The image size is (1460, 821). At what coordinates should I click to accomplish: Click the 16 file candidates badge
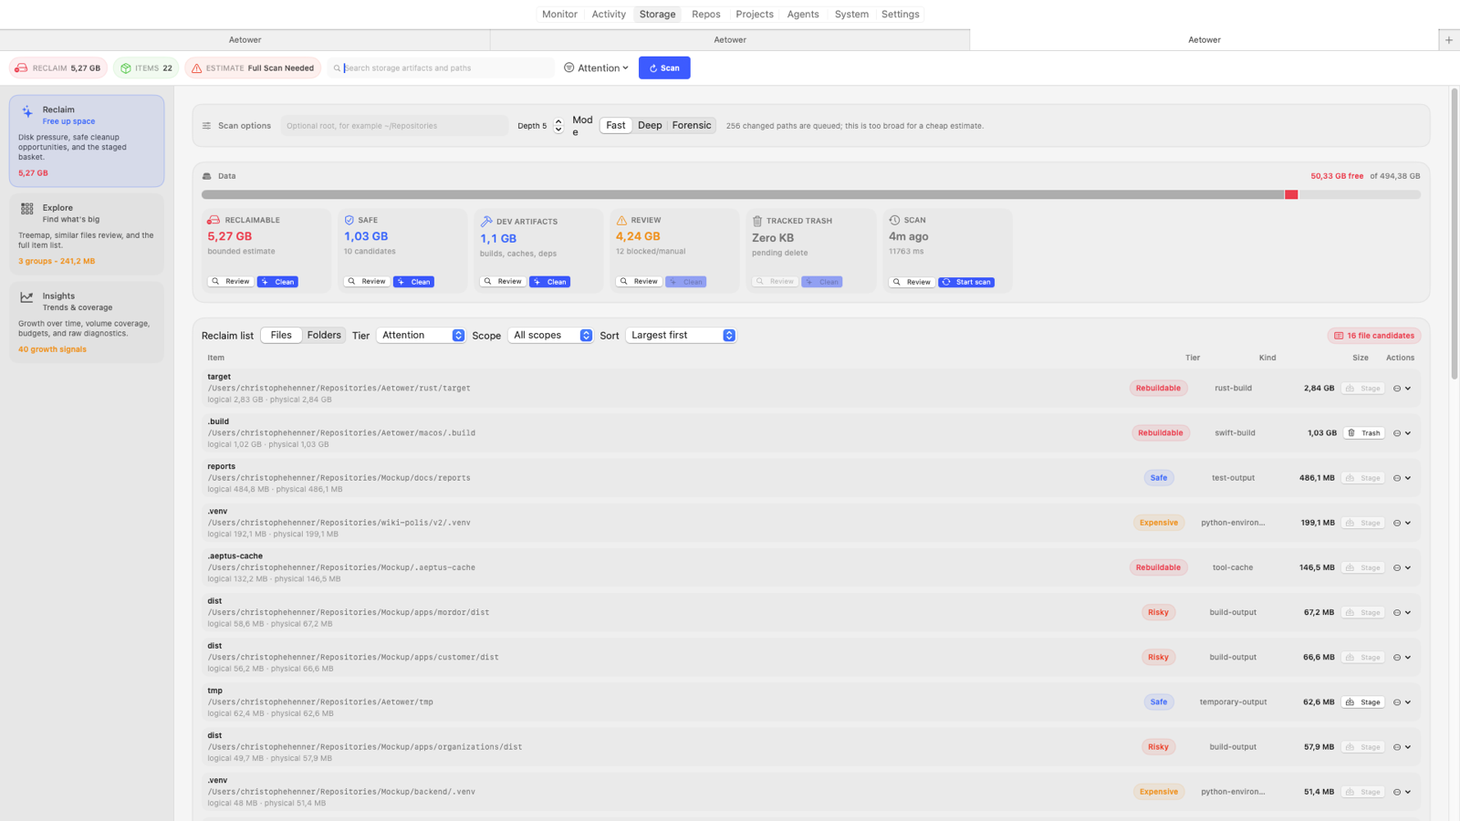(x=1374, y=336)
